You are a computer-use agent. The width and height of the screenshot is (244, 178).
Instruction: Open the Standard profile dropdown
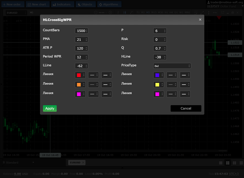point(18,162)
